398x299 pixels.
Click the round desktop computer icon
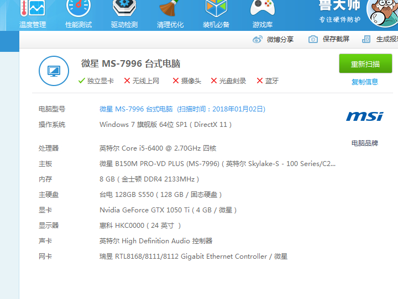tap(54, 71)
